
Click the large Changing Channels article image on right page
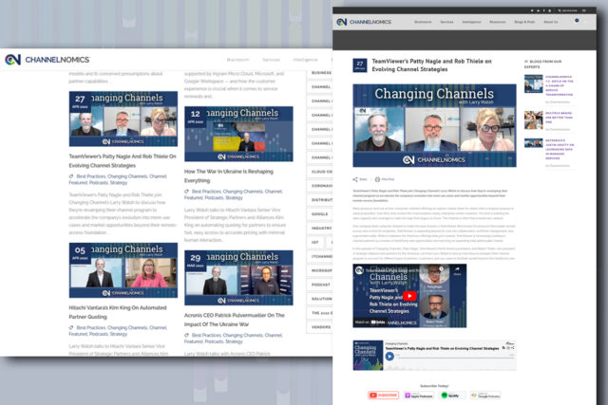[x=434, y=125]
